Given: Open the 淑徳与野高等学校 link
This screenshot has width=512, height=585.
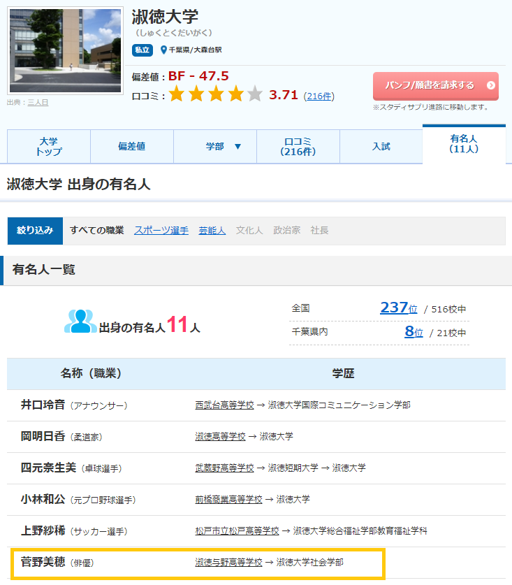Looking at the screenshot, I should point(228,562).
